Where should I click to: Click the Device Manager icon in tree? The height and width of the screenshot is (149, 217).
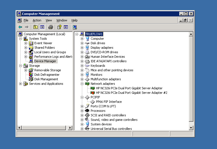31,61
